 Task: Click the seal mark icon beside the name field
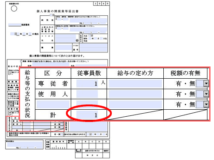(x=77, y=41)
